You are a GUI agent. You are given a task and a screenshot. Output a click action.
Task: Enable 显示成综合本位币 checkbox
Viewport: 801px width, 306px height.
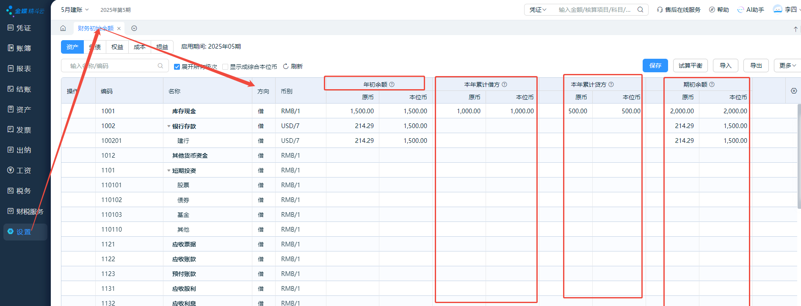coord(225,67)
